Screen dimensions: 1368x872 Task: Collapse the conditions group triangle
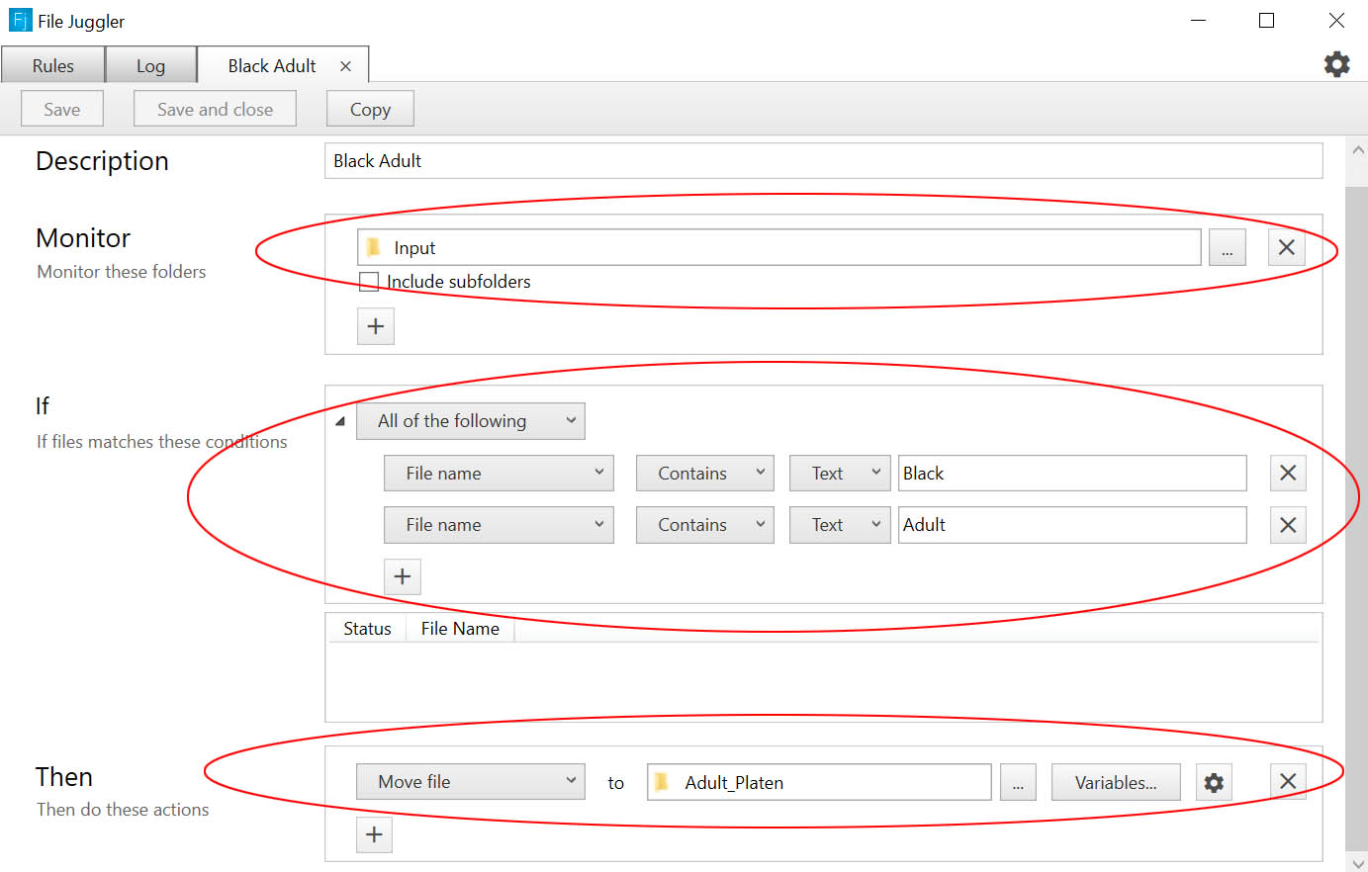(x=340, y=420)
